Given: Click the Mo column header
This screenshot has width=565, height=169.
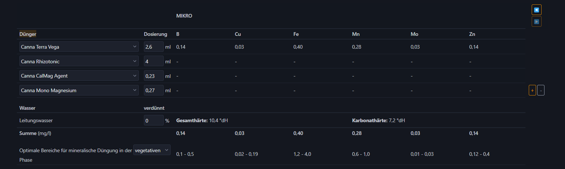Looking at the screenshot, I should tap(414, 34).
